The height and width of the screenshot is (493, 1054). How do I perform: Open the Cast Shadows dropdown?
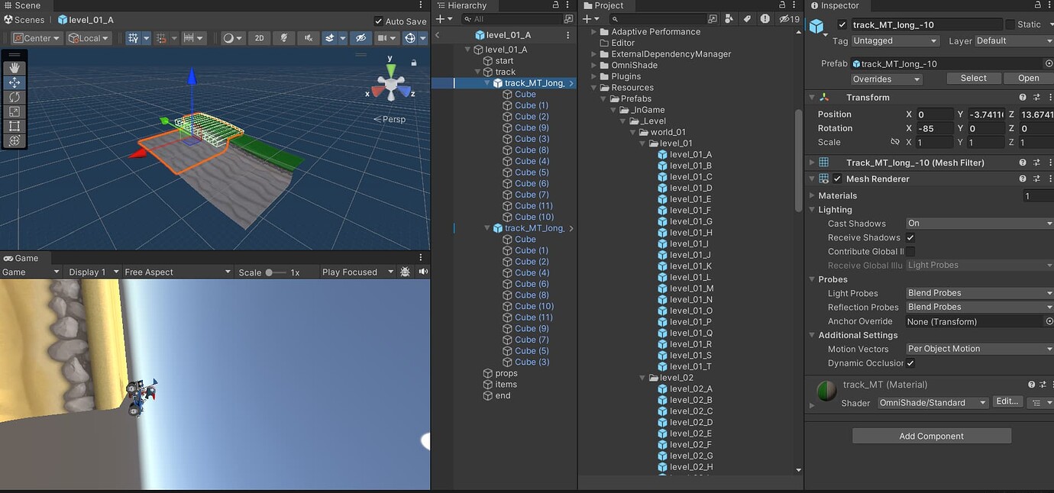[978, 223]
